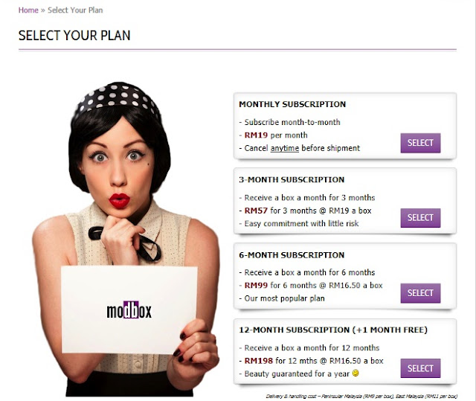Click the RM198 price text
The image size is (476, 401).
pyautogui.click(x=258, y=361)
